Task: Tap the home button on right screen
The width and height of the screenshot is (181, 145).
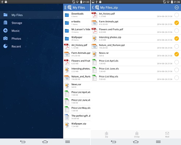Action: (136, 142)
